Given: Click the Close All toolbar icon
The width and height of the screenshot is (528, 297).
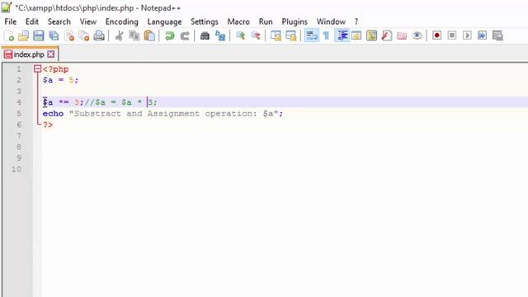Looking at the screenshot, I should coord(84,35).
